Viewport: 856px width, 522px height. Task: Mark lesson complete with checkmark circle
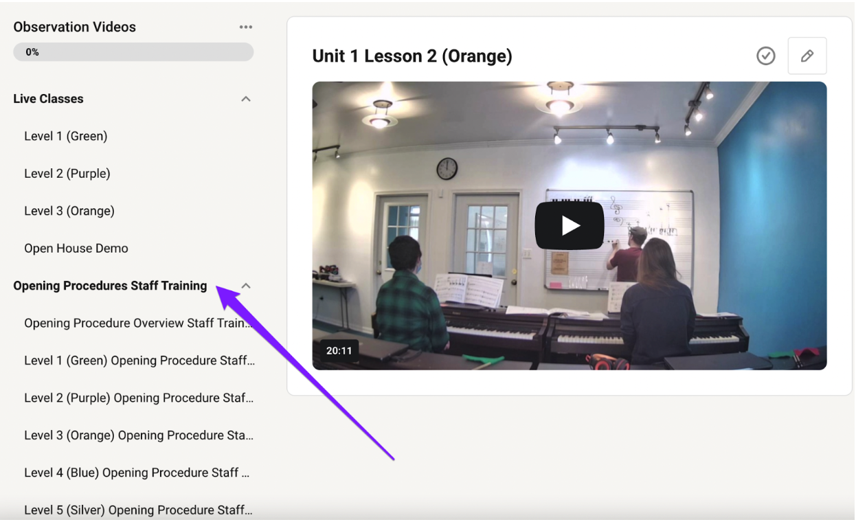click(765, 56)
